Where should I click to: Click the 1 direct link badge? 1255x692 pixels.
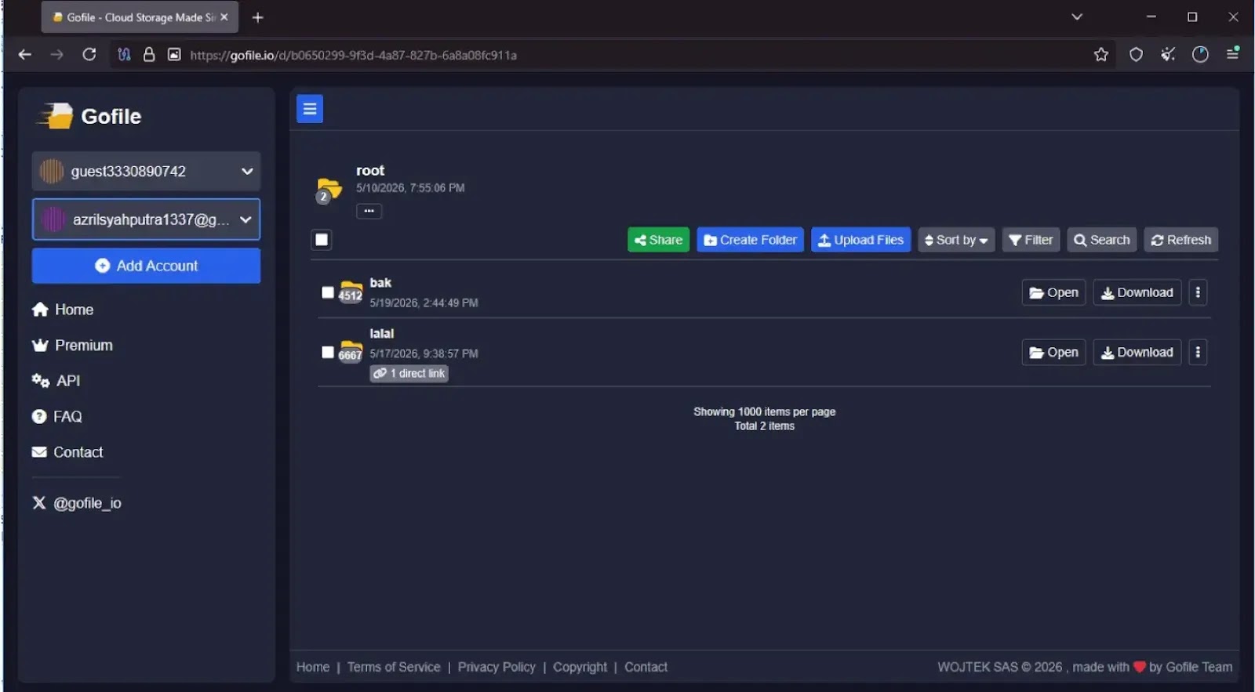click(409, 373)
